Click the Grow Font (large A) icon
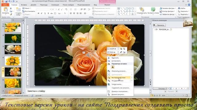 click(x=59, y=9)
